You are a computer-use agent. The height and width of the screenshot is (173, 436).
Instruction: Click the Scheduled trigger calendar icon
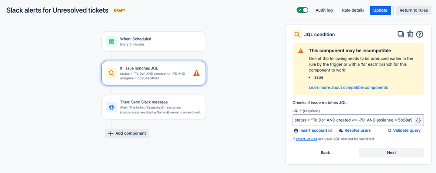coord(111,42)
